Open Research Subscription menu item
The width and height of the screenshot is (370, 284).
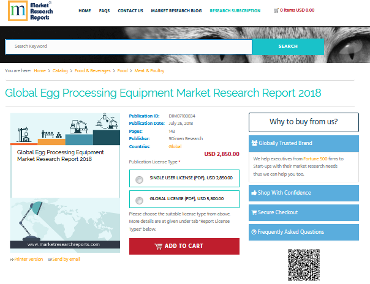coord(235,11)
